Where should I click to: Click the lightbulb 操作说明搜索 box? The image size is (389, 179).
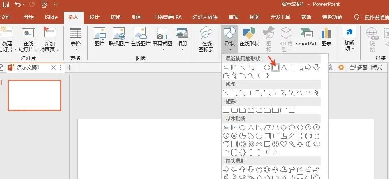pyautogui.click(x=372, y=17)
